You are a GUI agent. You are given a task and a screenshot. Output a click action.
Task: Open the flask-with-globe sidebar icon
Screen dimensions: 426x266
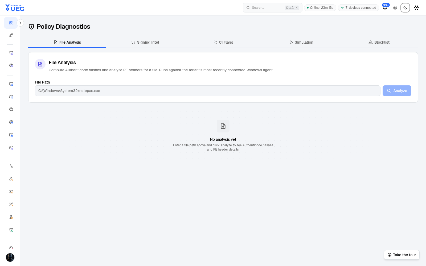coord(11,217)
